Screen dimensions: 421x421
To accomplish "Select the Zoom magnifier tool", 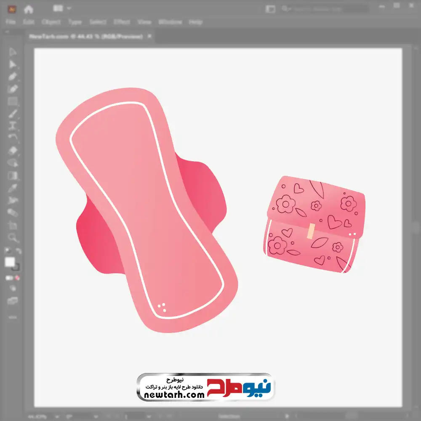I will pyautogui.click(x=13, y=238).
